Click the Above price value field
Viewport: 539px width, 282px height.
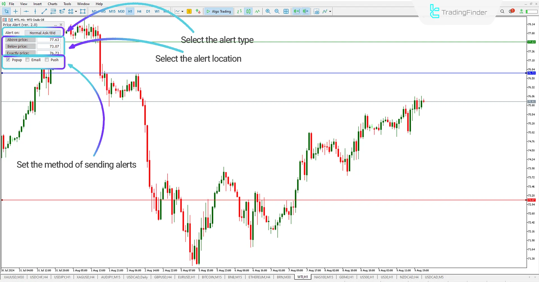[x=49, y=40]
